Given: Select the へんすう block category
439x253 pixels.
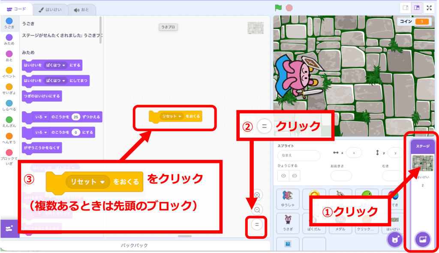Looking at the screenshot, I should coord(9,139).
